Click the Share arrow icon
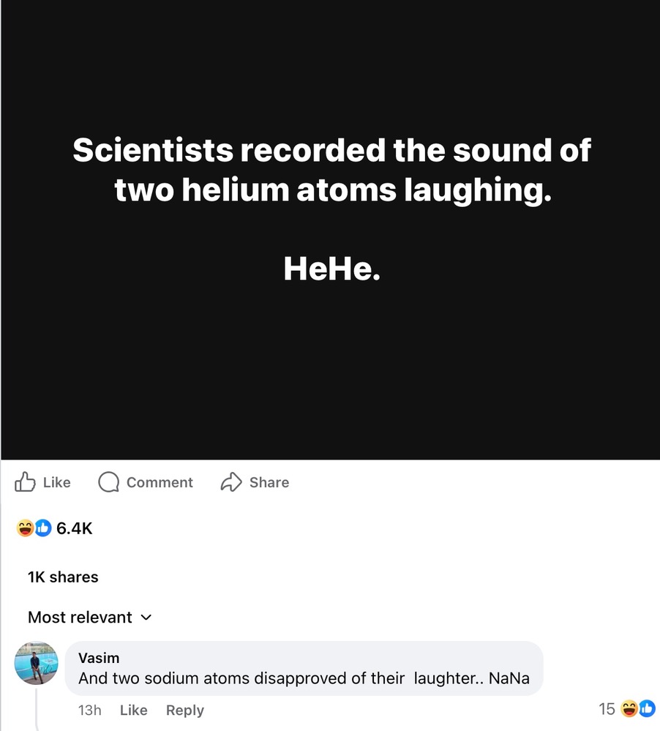 point(231,482)
